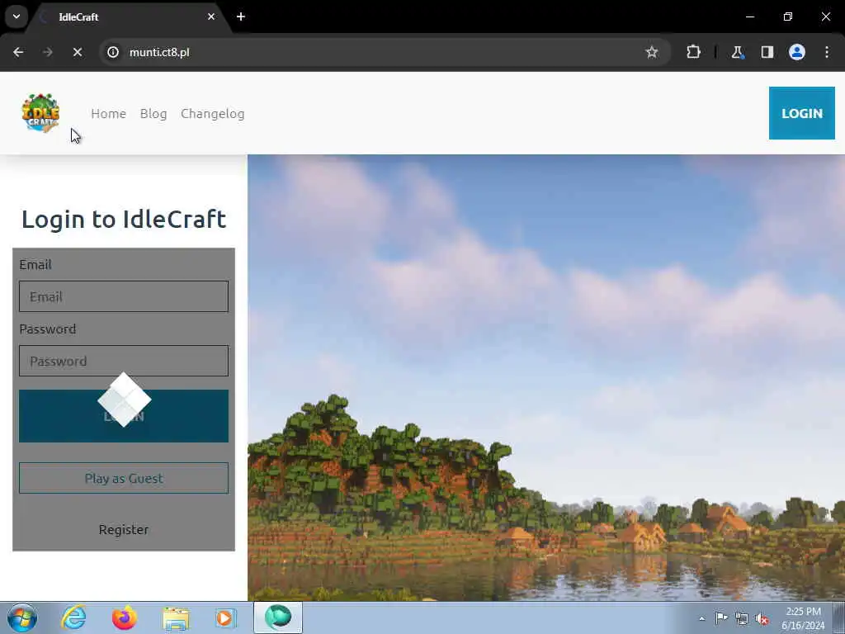
Task: Click the browser forward arrow
Action: [x=47, y=52]
